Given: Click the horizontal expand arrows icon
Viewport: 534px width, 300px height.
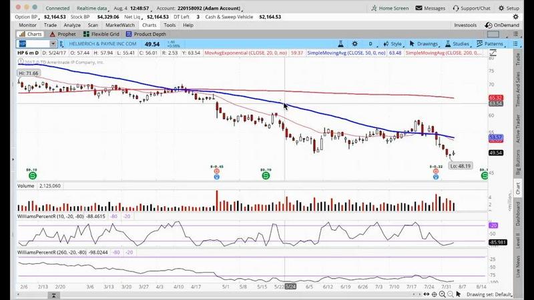Looking at the screenshot, I should tap(426, 294).
